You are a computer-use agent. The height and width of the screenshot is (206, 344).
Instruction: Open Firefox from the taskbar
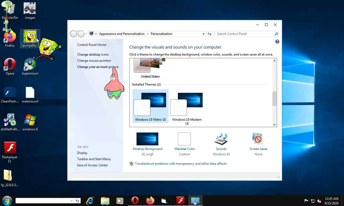coord(150,201)
